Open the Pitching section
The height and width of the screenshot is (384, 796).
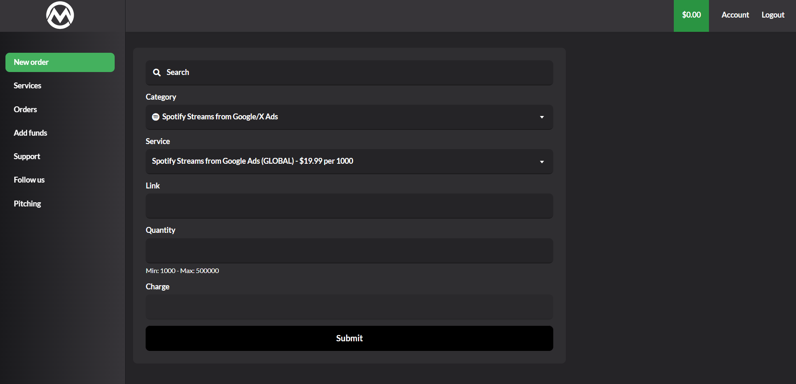click(x=28, y=204)
